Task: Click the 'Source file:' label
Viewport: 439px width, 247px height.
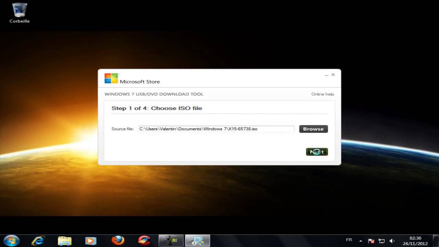Action: tap(122, 129)
